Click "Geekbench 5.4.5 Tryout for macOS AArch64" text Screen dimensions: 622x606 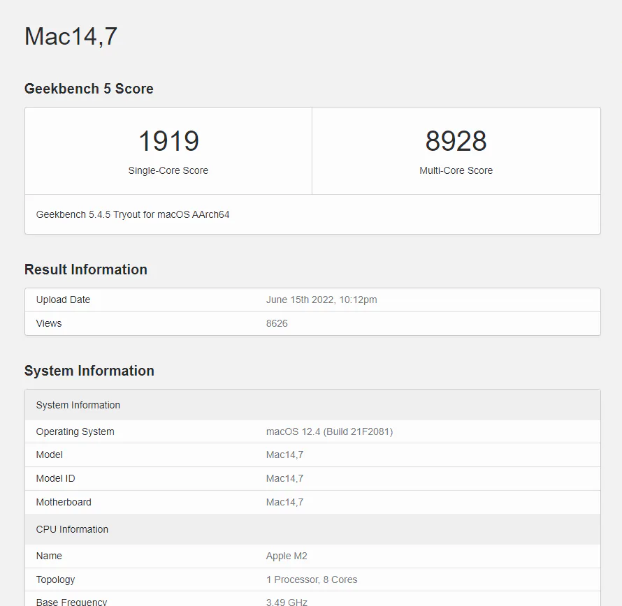pyautogui.click(x=133, y=214)
